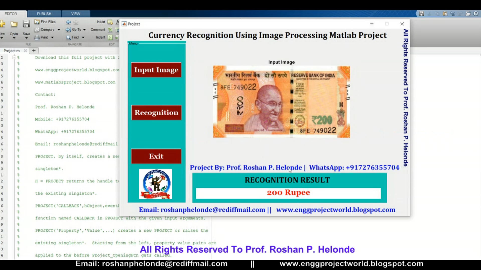
Task: Click the greyed Forward navigation arrow
Action: (76, 22)
